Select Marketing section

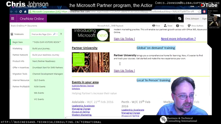20,49
